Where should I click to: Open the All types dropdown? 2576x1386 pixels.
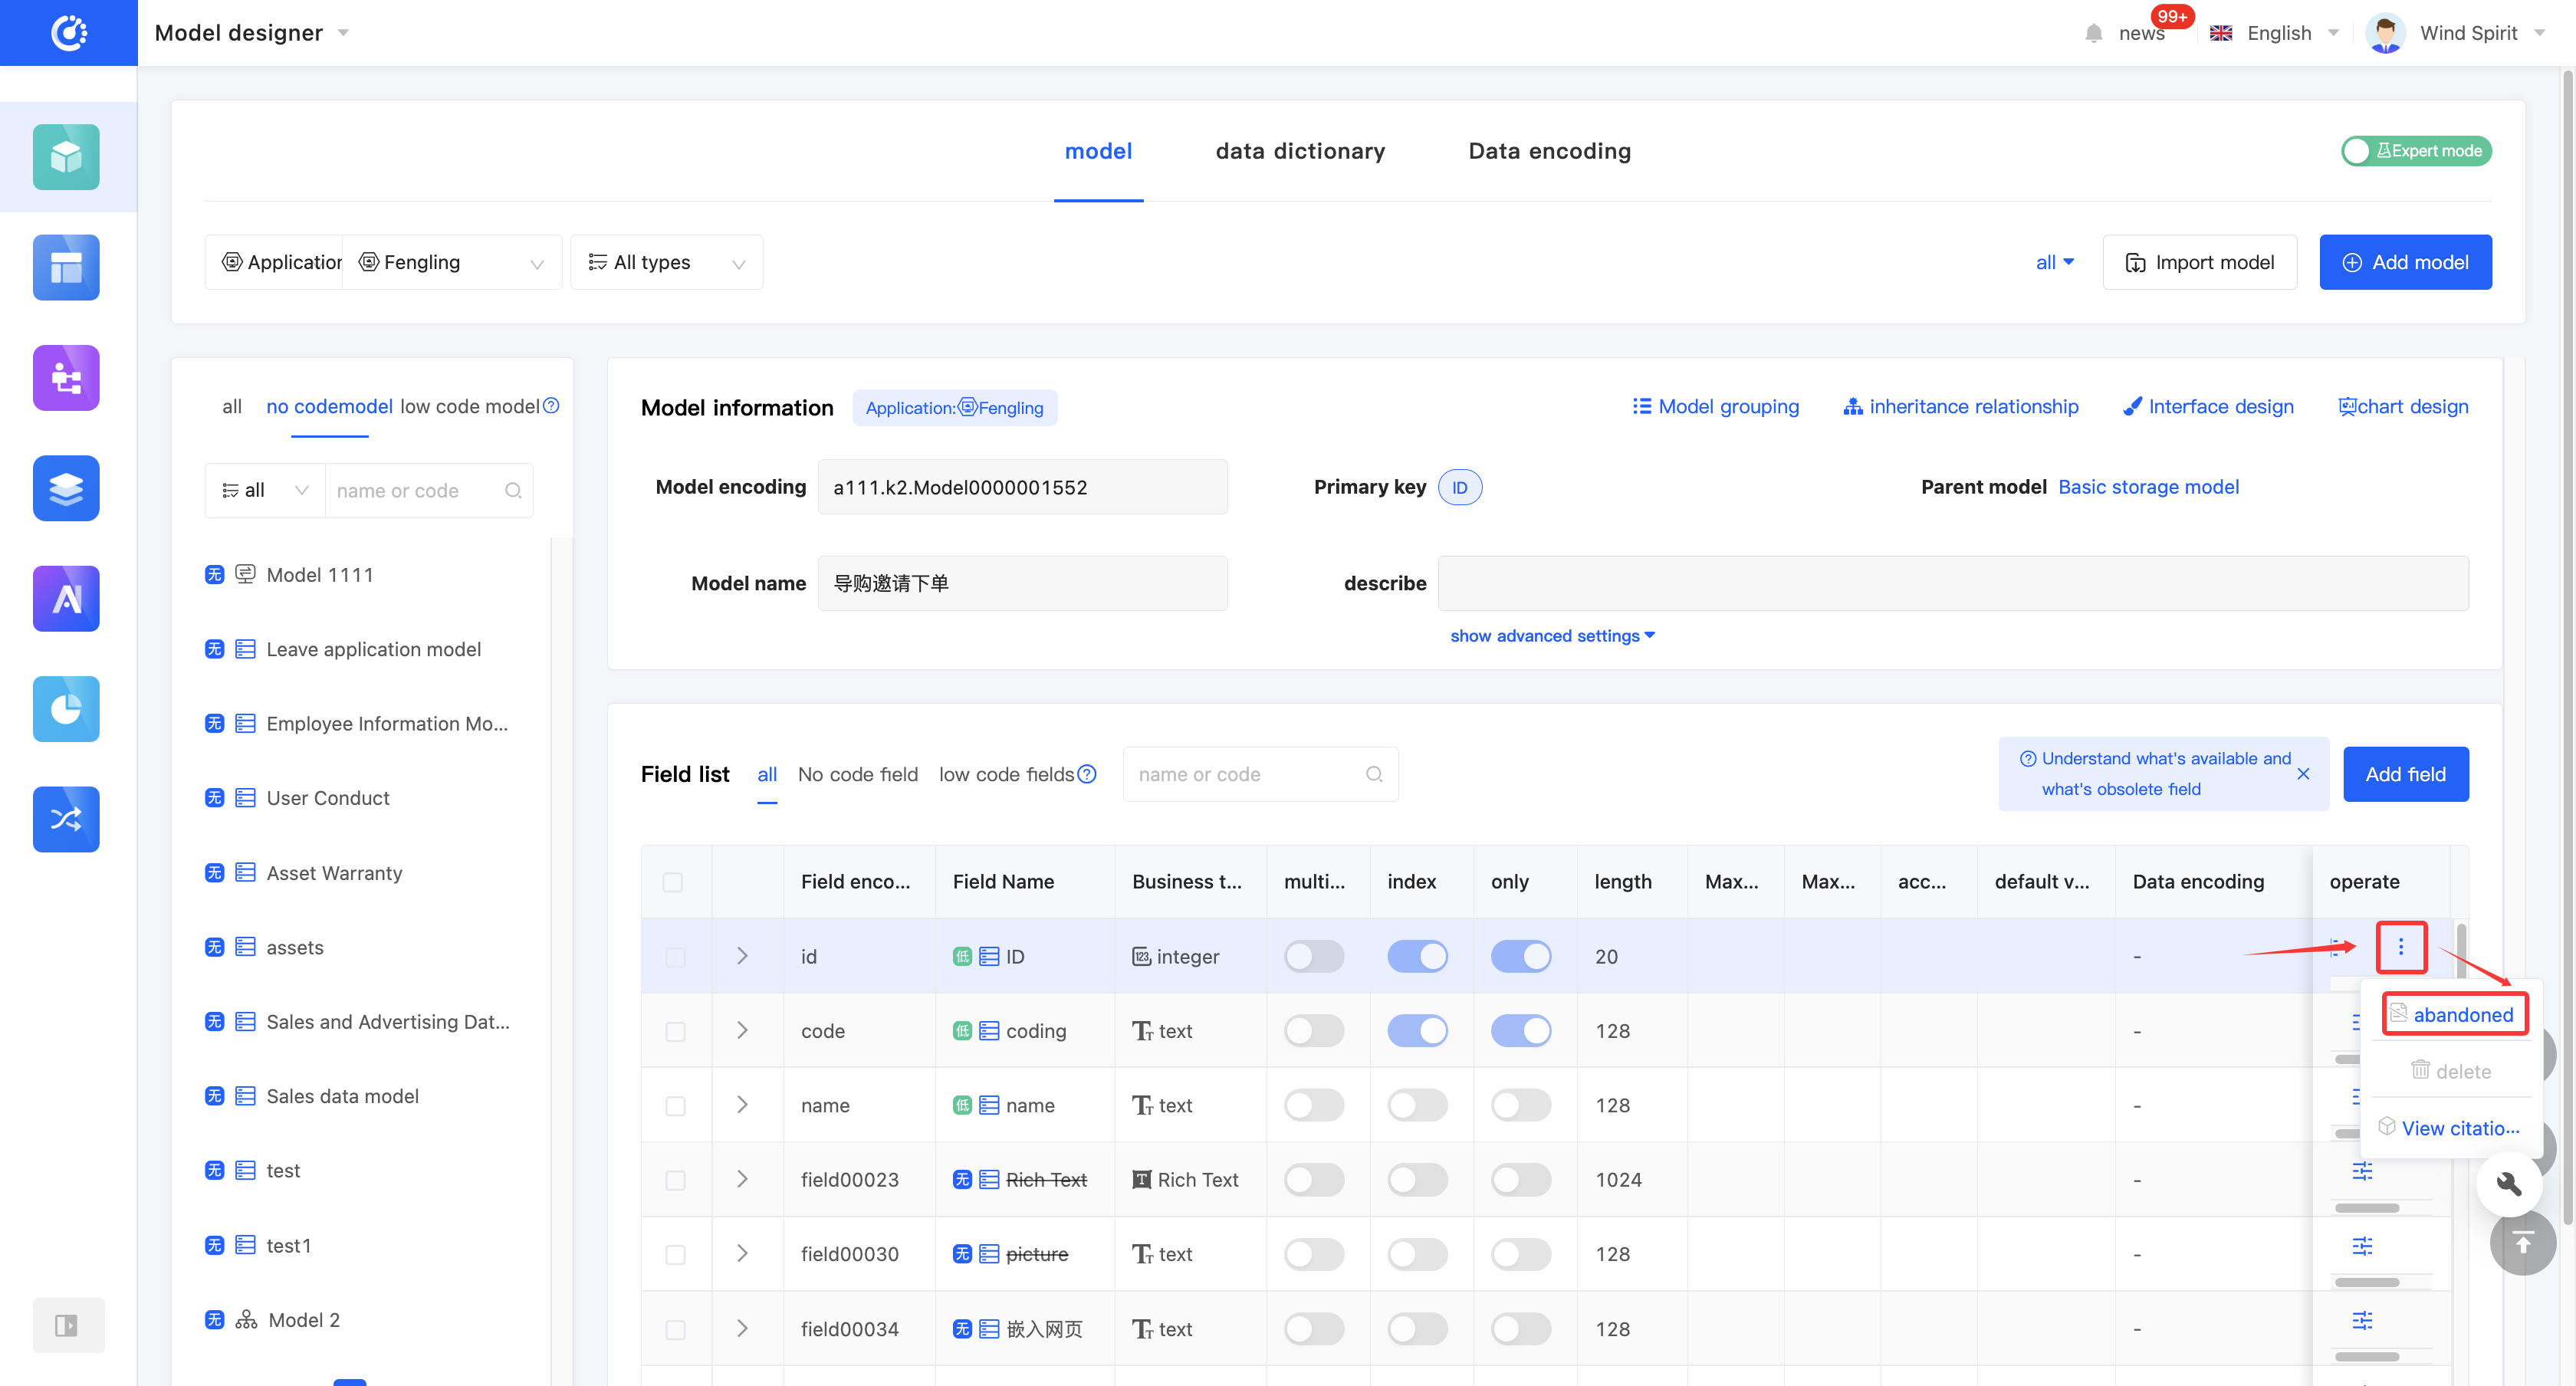click(666, 262)
